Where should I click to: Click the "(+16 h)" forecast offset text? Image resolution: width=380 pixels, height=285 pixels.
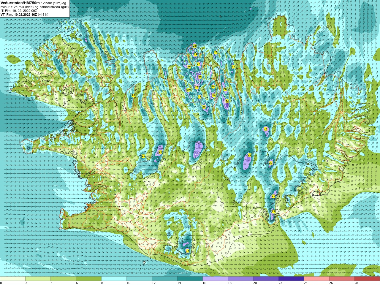(x=43, y=15)
